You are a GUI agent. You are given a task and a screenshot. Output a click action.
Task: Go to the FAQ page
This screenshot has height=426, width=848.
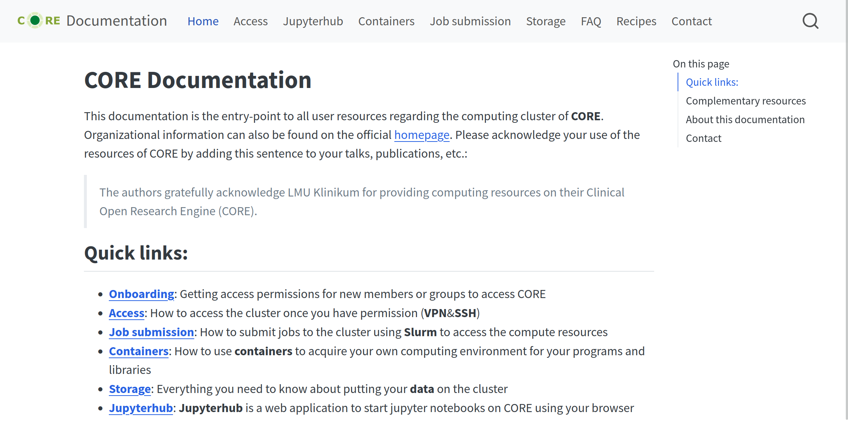(591, 21)
